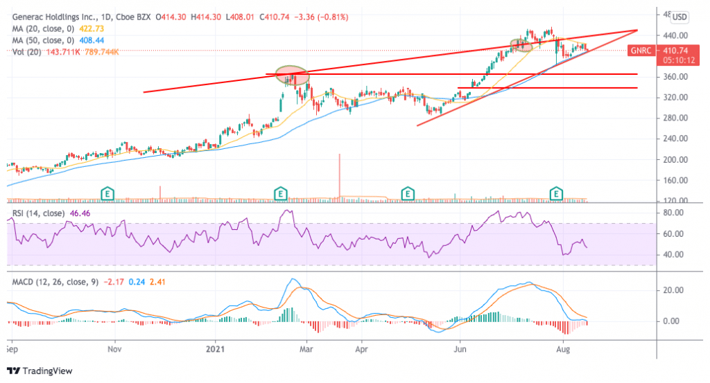Click the high price H414.30
Screen dimensions: 710x383
pos(206,17)
